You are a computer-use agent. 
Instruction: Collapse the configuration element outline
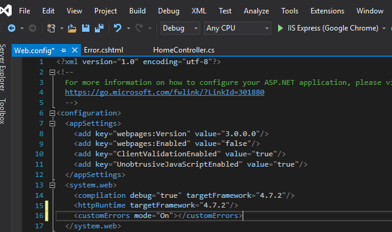(52, 113)
